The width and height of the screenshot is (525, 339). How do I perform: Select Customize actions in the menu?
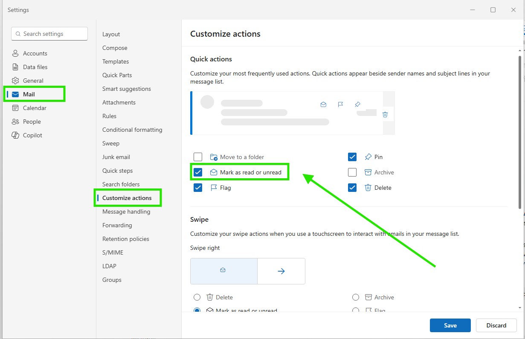(127, 198)
